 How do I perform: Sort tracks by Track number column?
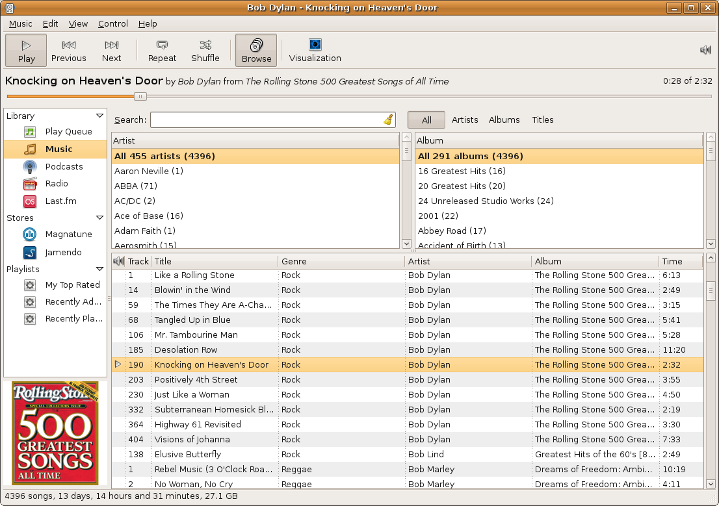[138, 261]
